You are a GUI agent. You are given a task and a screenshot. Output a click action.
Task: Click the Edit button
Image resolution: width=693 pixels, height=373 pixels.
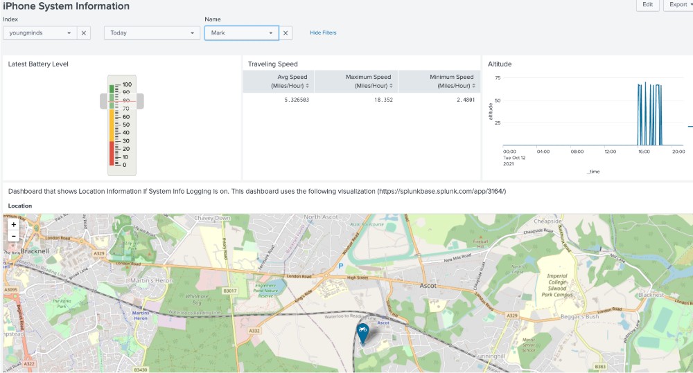tap(647, 5)
